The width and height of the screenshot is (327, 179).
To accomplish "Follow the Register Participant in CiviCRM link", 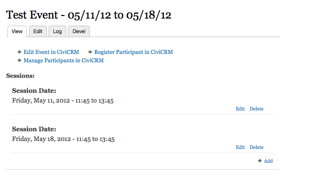I will coord(133,52).
